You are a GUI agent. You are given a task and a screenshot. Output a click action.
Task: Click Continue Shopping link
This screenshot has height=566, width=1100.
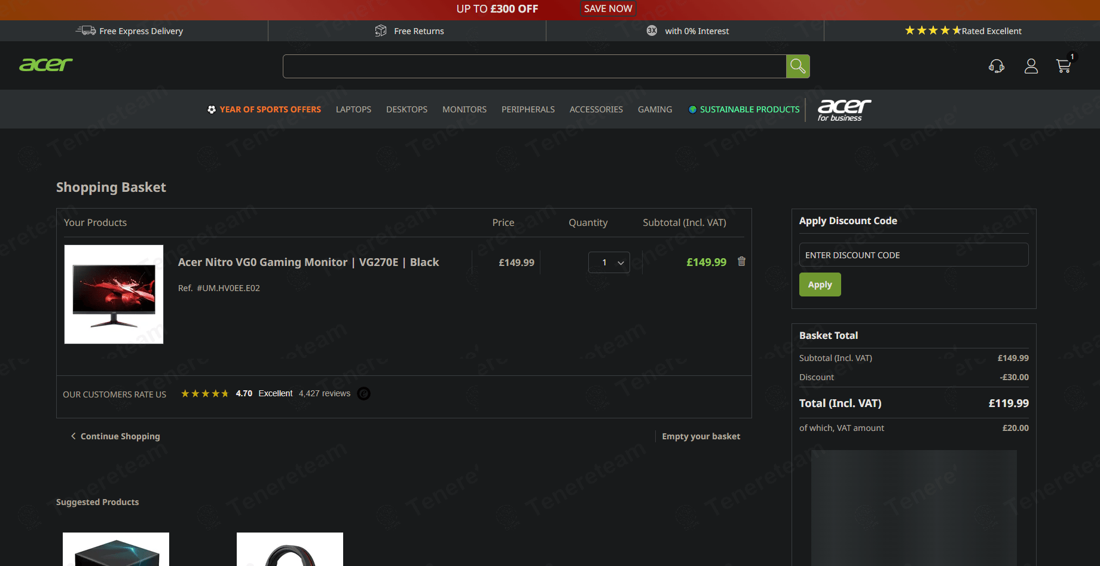115,436
